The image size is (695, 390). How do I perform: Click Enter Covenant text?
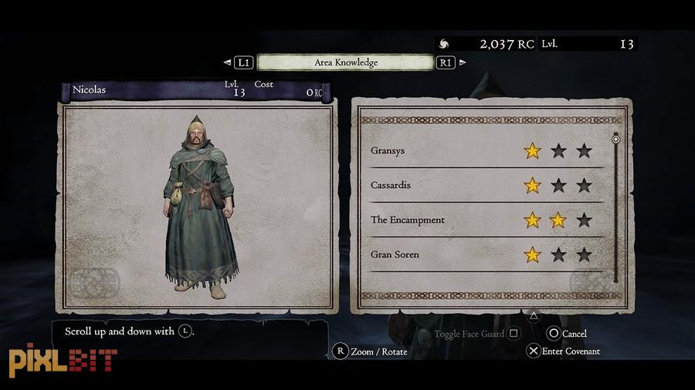(571, 351)
